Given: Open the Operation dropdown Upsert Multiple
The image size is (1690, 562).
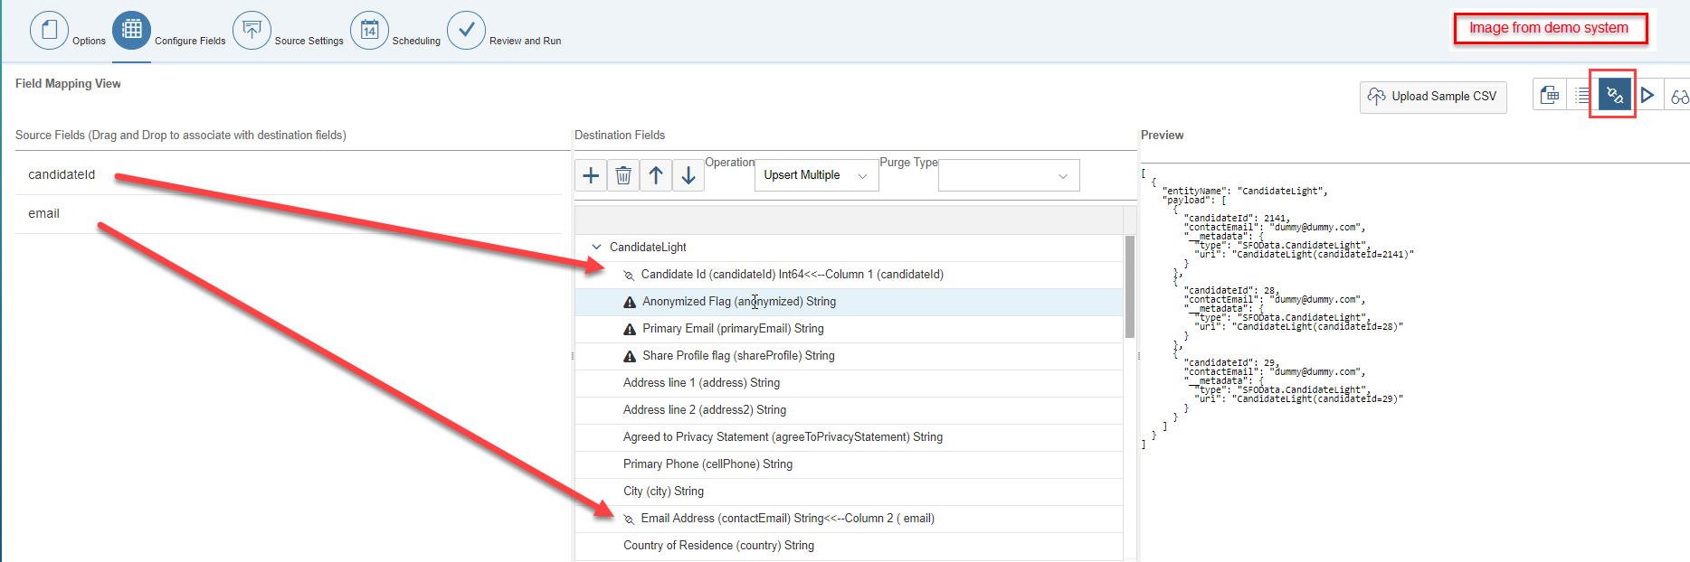Looking at the screenshot, I should [816, 175].
